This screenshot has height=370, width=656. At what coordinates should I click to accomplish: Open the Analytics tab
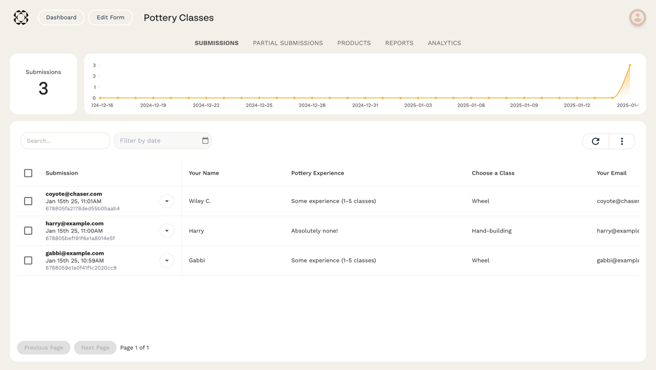[444, 43]
